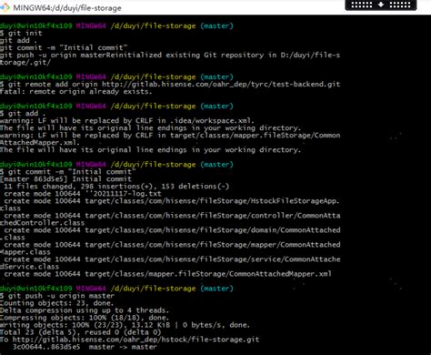431x355 pixels.
Task: Click "Compressing objects: 100% (18/18), done."
Action: (85, 318)
